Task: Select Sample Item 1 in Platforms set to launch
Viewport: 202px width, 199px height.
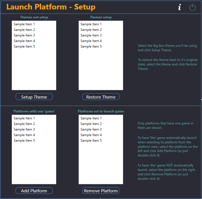Action: click(91, 118)
